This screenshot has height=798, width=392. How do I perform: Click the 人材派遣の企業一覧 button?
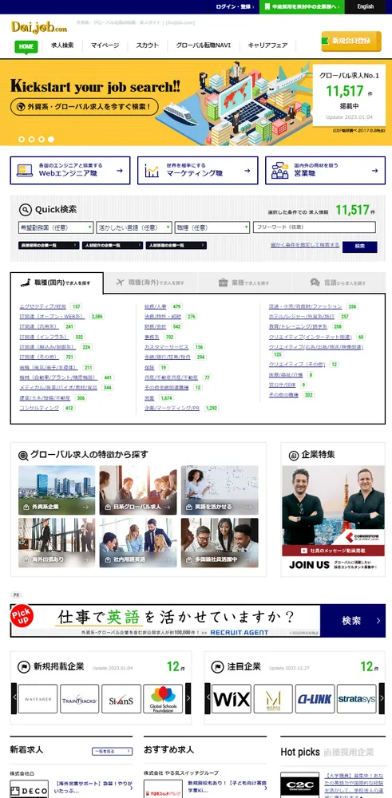click(x=176, y=245)
